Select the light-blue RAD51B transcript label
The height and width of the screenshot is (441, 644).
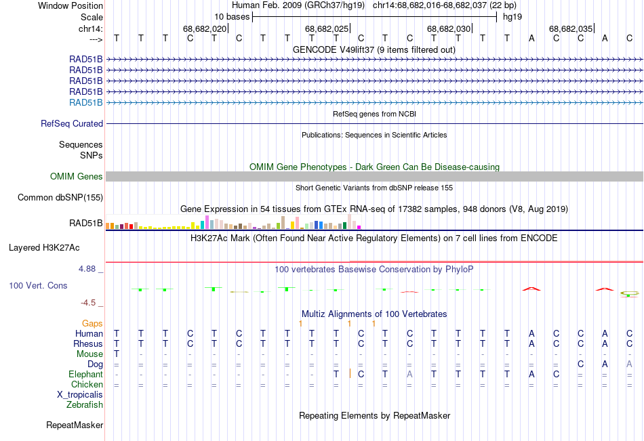tap(86, 103)
